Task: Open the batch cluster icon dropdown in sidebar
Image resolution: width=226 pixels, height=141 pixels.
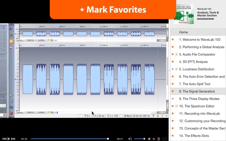Action: [11, 35]
